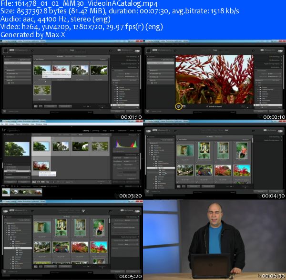The height and width of the screenshot is (280, 286).
Task: Click the camera source icon in the 00:01:10 frame
Action: [6, 51]
